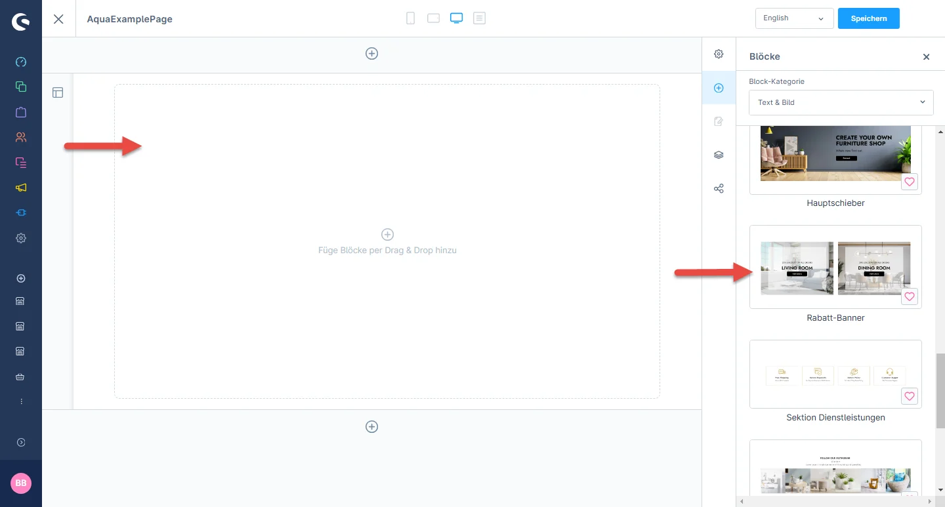The width and height of the screenshot is (945, 507).
Task: Favorite the Hauptschieber block
Action: 909,182
